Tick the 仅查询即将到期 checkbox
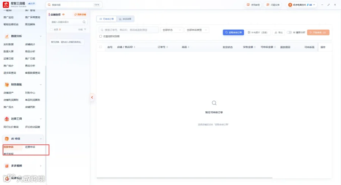341x185 pixels. tap(100, 36)
